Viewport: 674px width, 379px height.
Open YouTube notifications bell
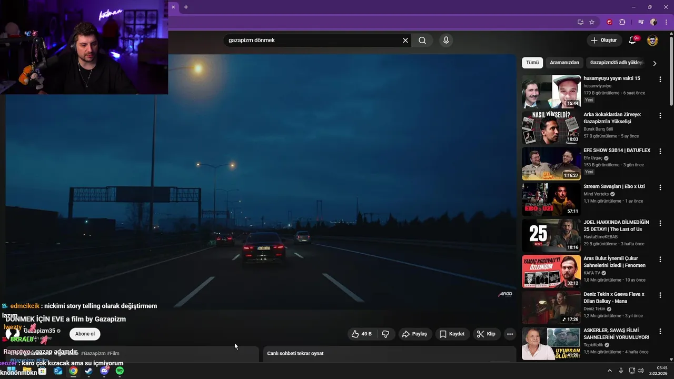point(632,41)
